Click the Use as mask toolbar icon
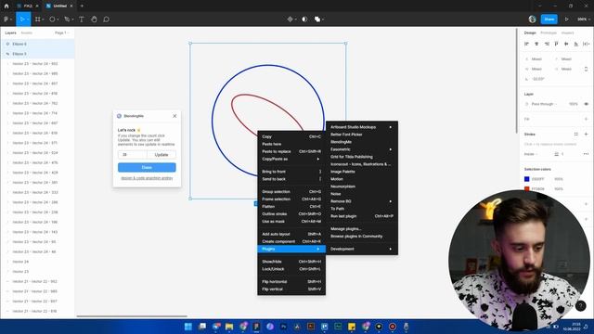Screen dimensions: 594x334 [x=304, y=19]
